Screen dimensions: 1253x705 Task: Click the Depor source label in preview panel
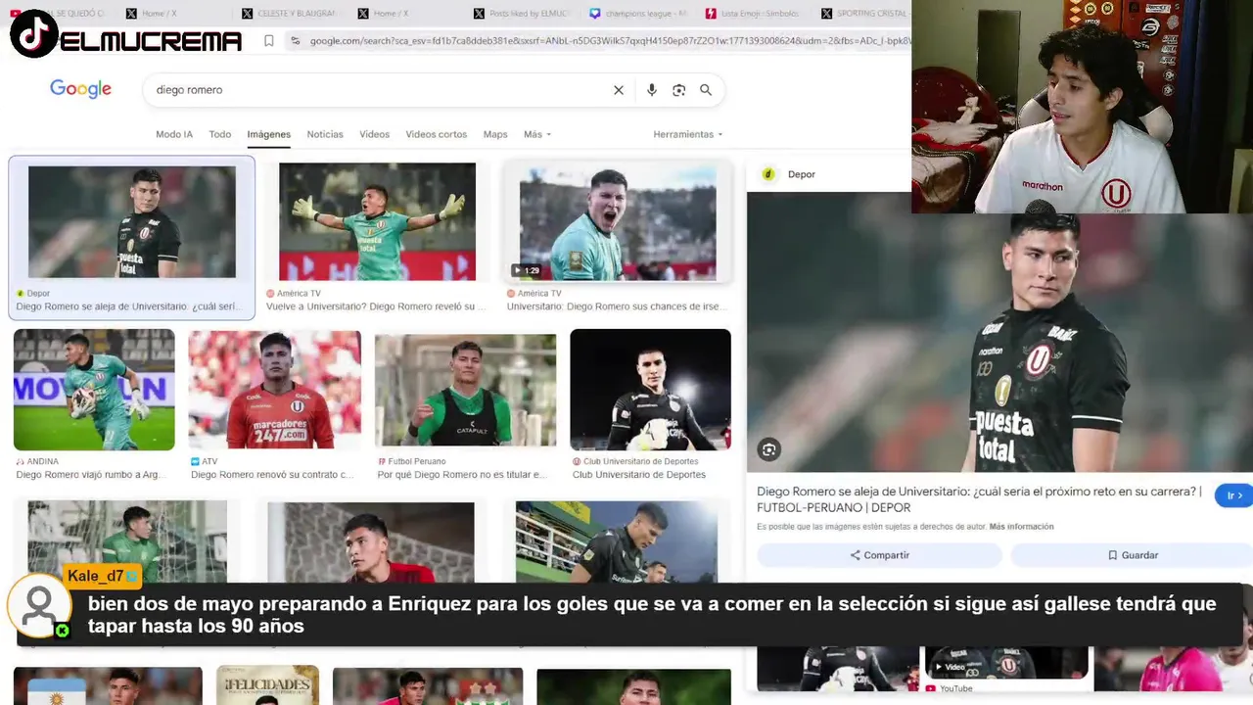click(x=802, y=174)
